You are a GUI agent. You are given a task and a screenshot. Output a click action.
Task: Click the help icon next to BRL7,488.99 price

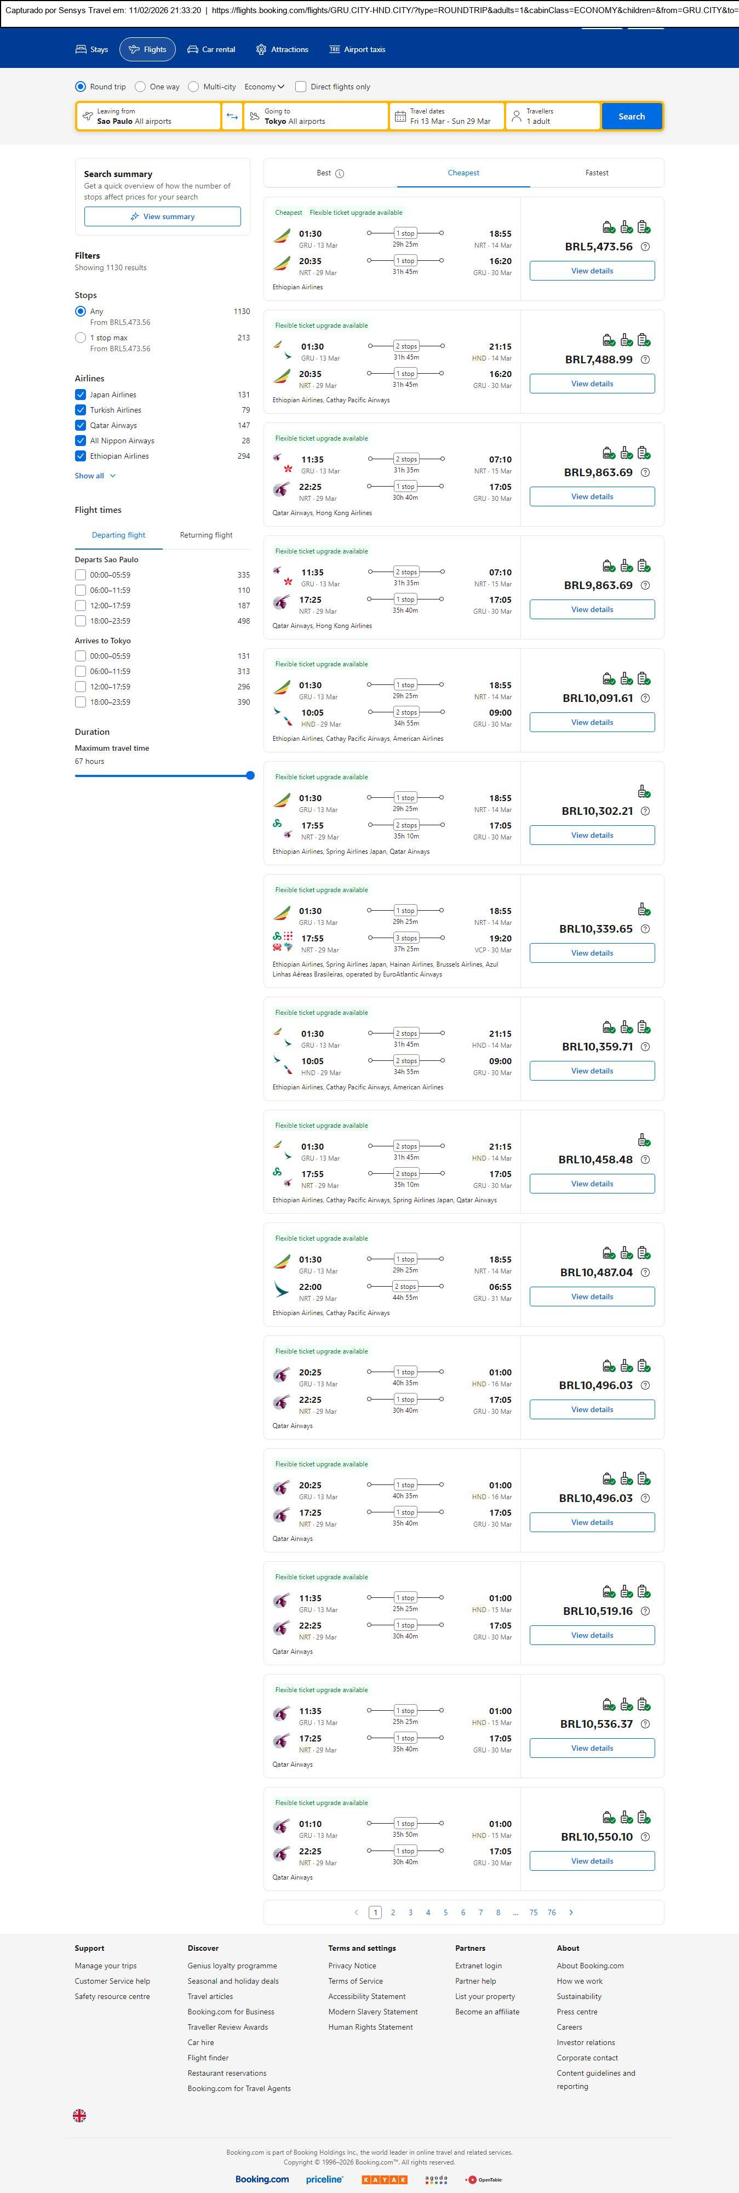tap(644, 360)
